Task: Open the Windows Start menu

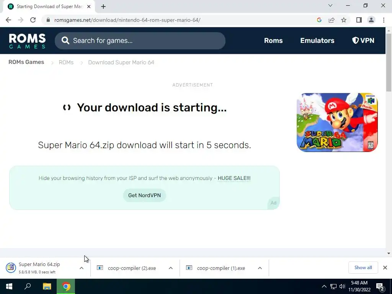Action: pos(9,286)
